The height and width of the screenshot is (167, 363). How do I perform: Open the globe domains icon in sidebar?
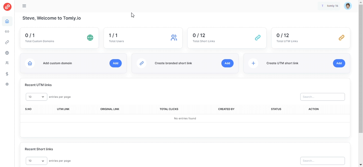[7, 53]
